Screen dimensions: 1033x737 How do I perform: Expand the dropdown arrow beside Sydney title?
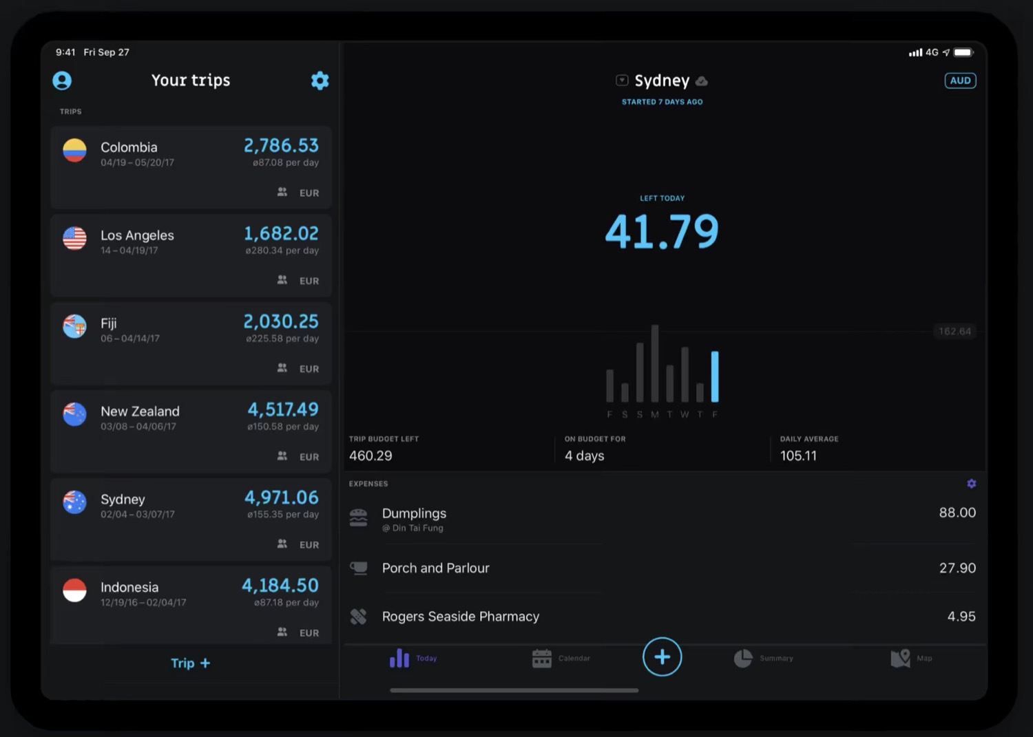coord(622,81)
